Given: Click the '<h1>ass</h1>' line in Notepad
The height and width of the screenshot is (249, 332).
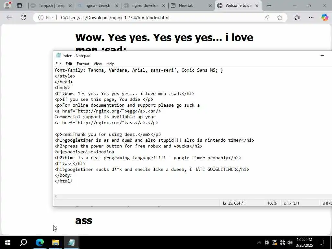Looking at the screenshot, I should (70, 163).
